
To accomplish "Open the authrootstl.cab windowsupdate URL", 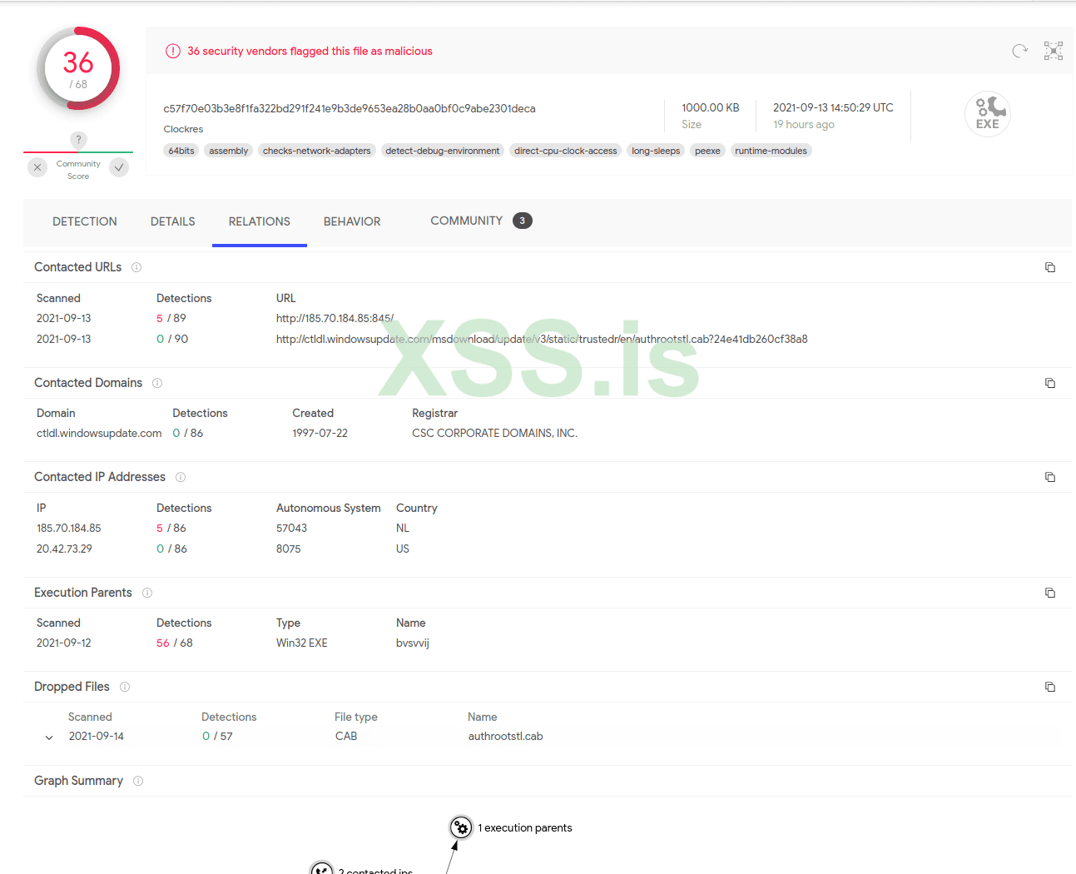I will (x=542, y=339).
